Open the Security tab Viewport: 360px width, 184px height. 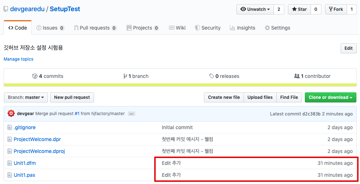pyautogui.click(x=208, y=28)
